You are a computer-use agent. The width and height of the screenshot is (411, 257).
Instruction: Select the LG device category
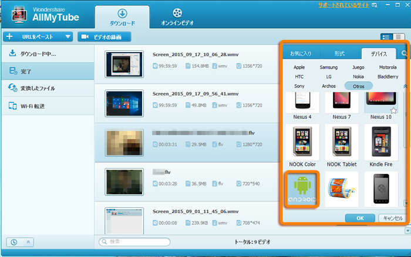coord(329,77)
